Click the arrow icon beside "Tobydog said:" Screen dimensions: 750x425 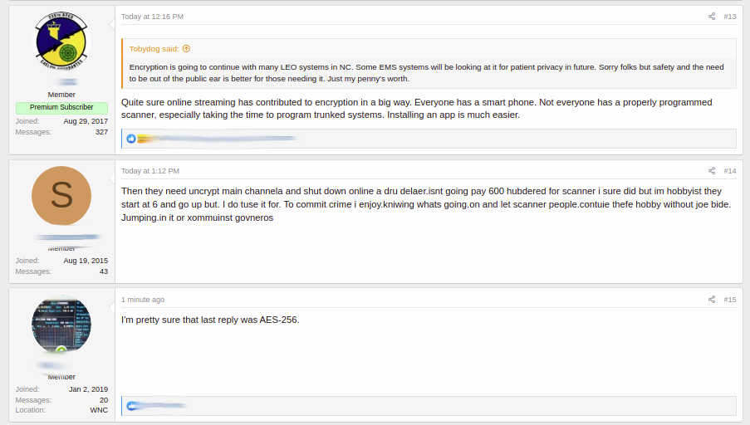[x=186, y=49]
